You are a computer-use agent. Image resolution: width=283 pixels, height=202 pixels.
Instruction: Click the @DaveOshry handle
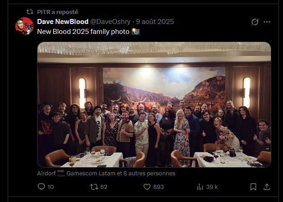coord(111,22)
